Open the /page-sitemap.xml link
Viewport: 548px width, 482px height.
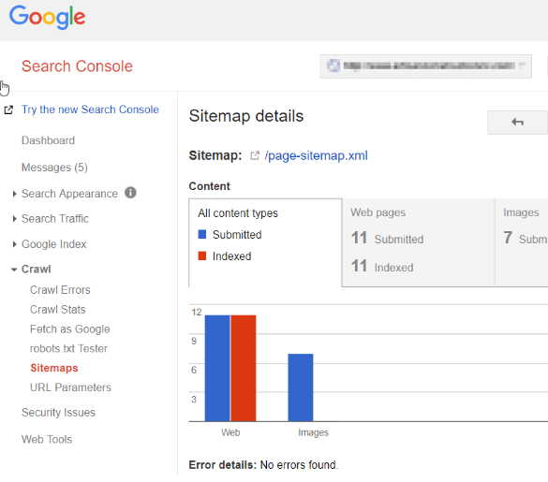point(317,155)
